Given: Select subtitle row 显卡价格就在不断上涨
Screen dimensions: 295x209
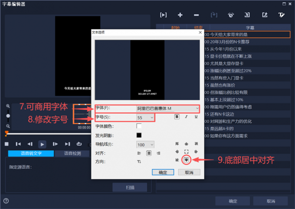Looking at the screenshot, I should [247, 56].
